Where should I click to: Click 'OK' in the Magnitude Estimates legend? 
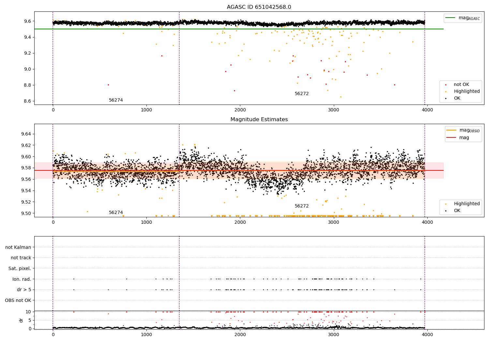pos(457,211)
